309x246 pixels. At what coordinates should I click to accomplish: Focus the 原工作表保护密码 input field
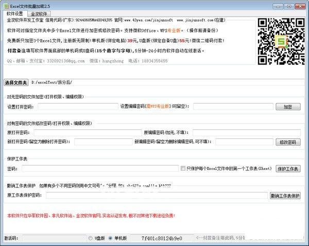coord(157,196)
